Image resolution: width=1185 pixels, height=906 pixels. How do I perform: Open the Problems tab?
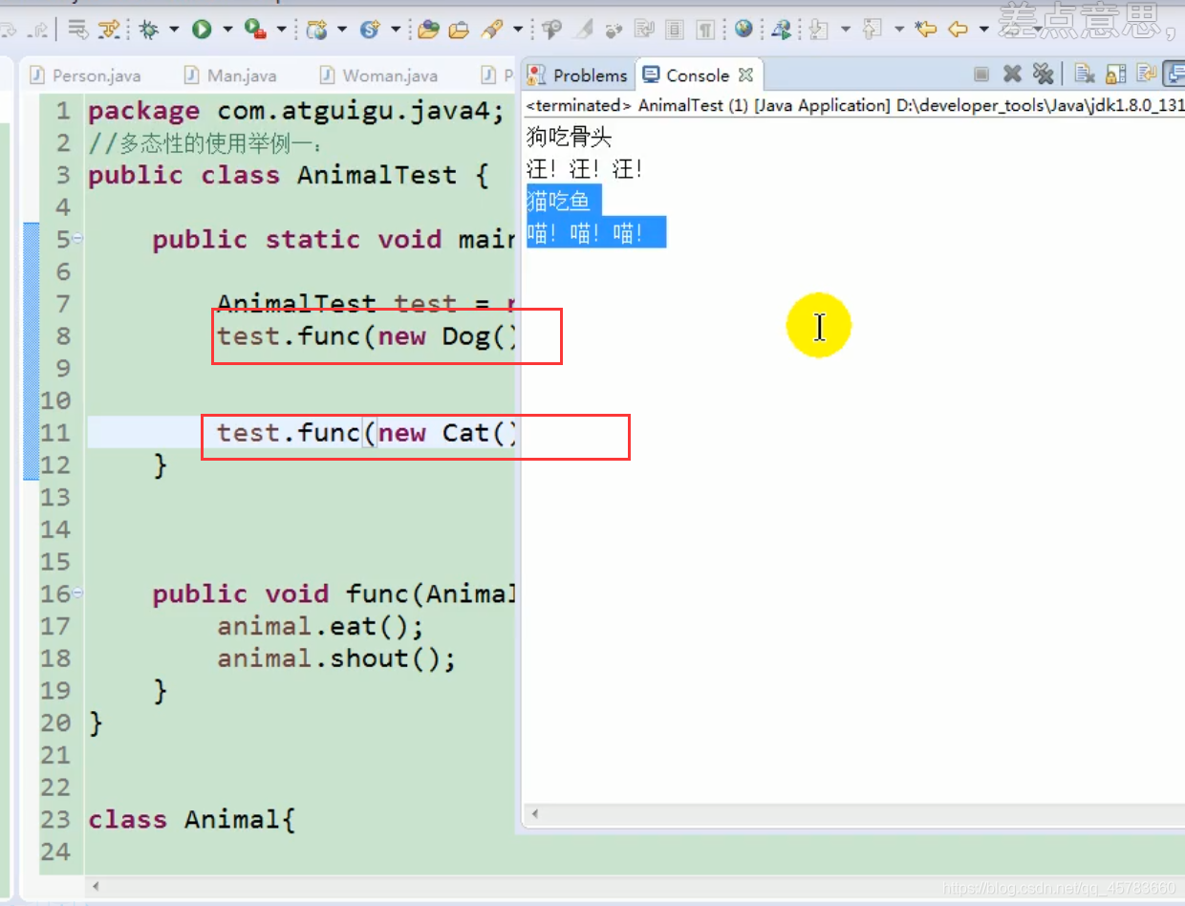coord(578,75)
